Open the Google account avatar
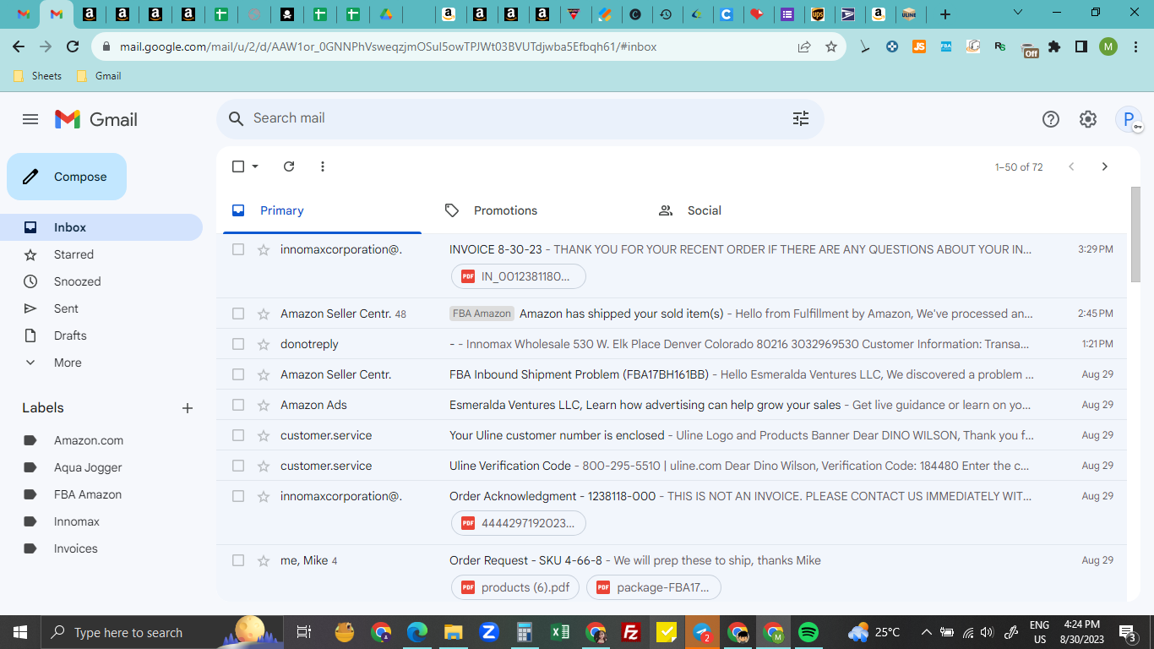 point(1129,119)
